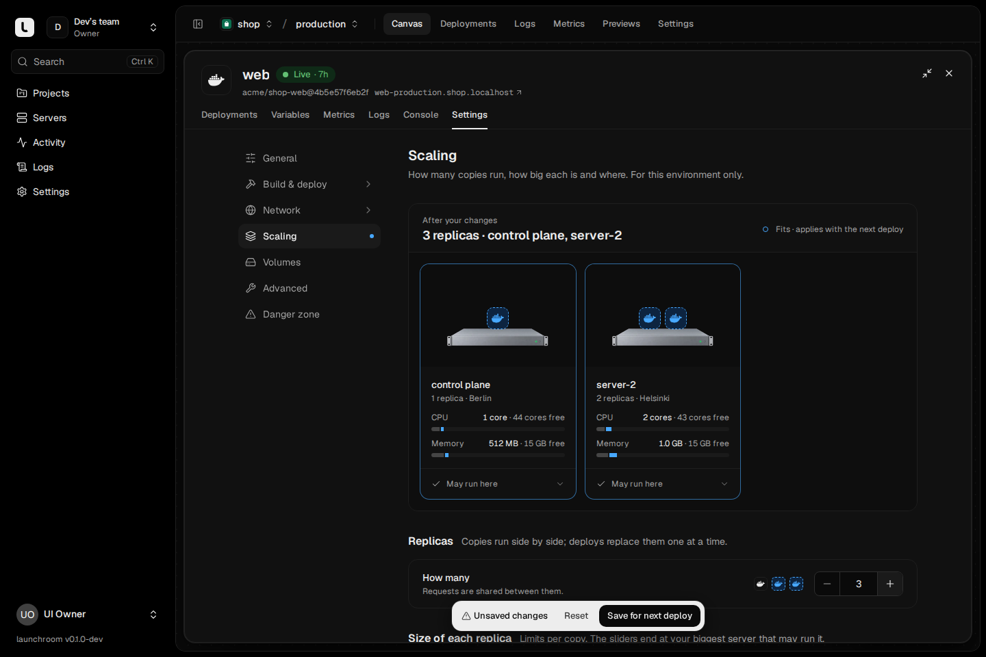Open web service Settings tab
Viewport: 986px width, 657px height.
tap(470, 115)
